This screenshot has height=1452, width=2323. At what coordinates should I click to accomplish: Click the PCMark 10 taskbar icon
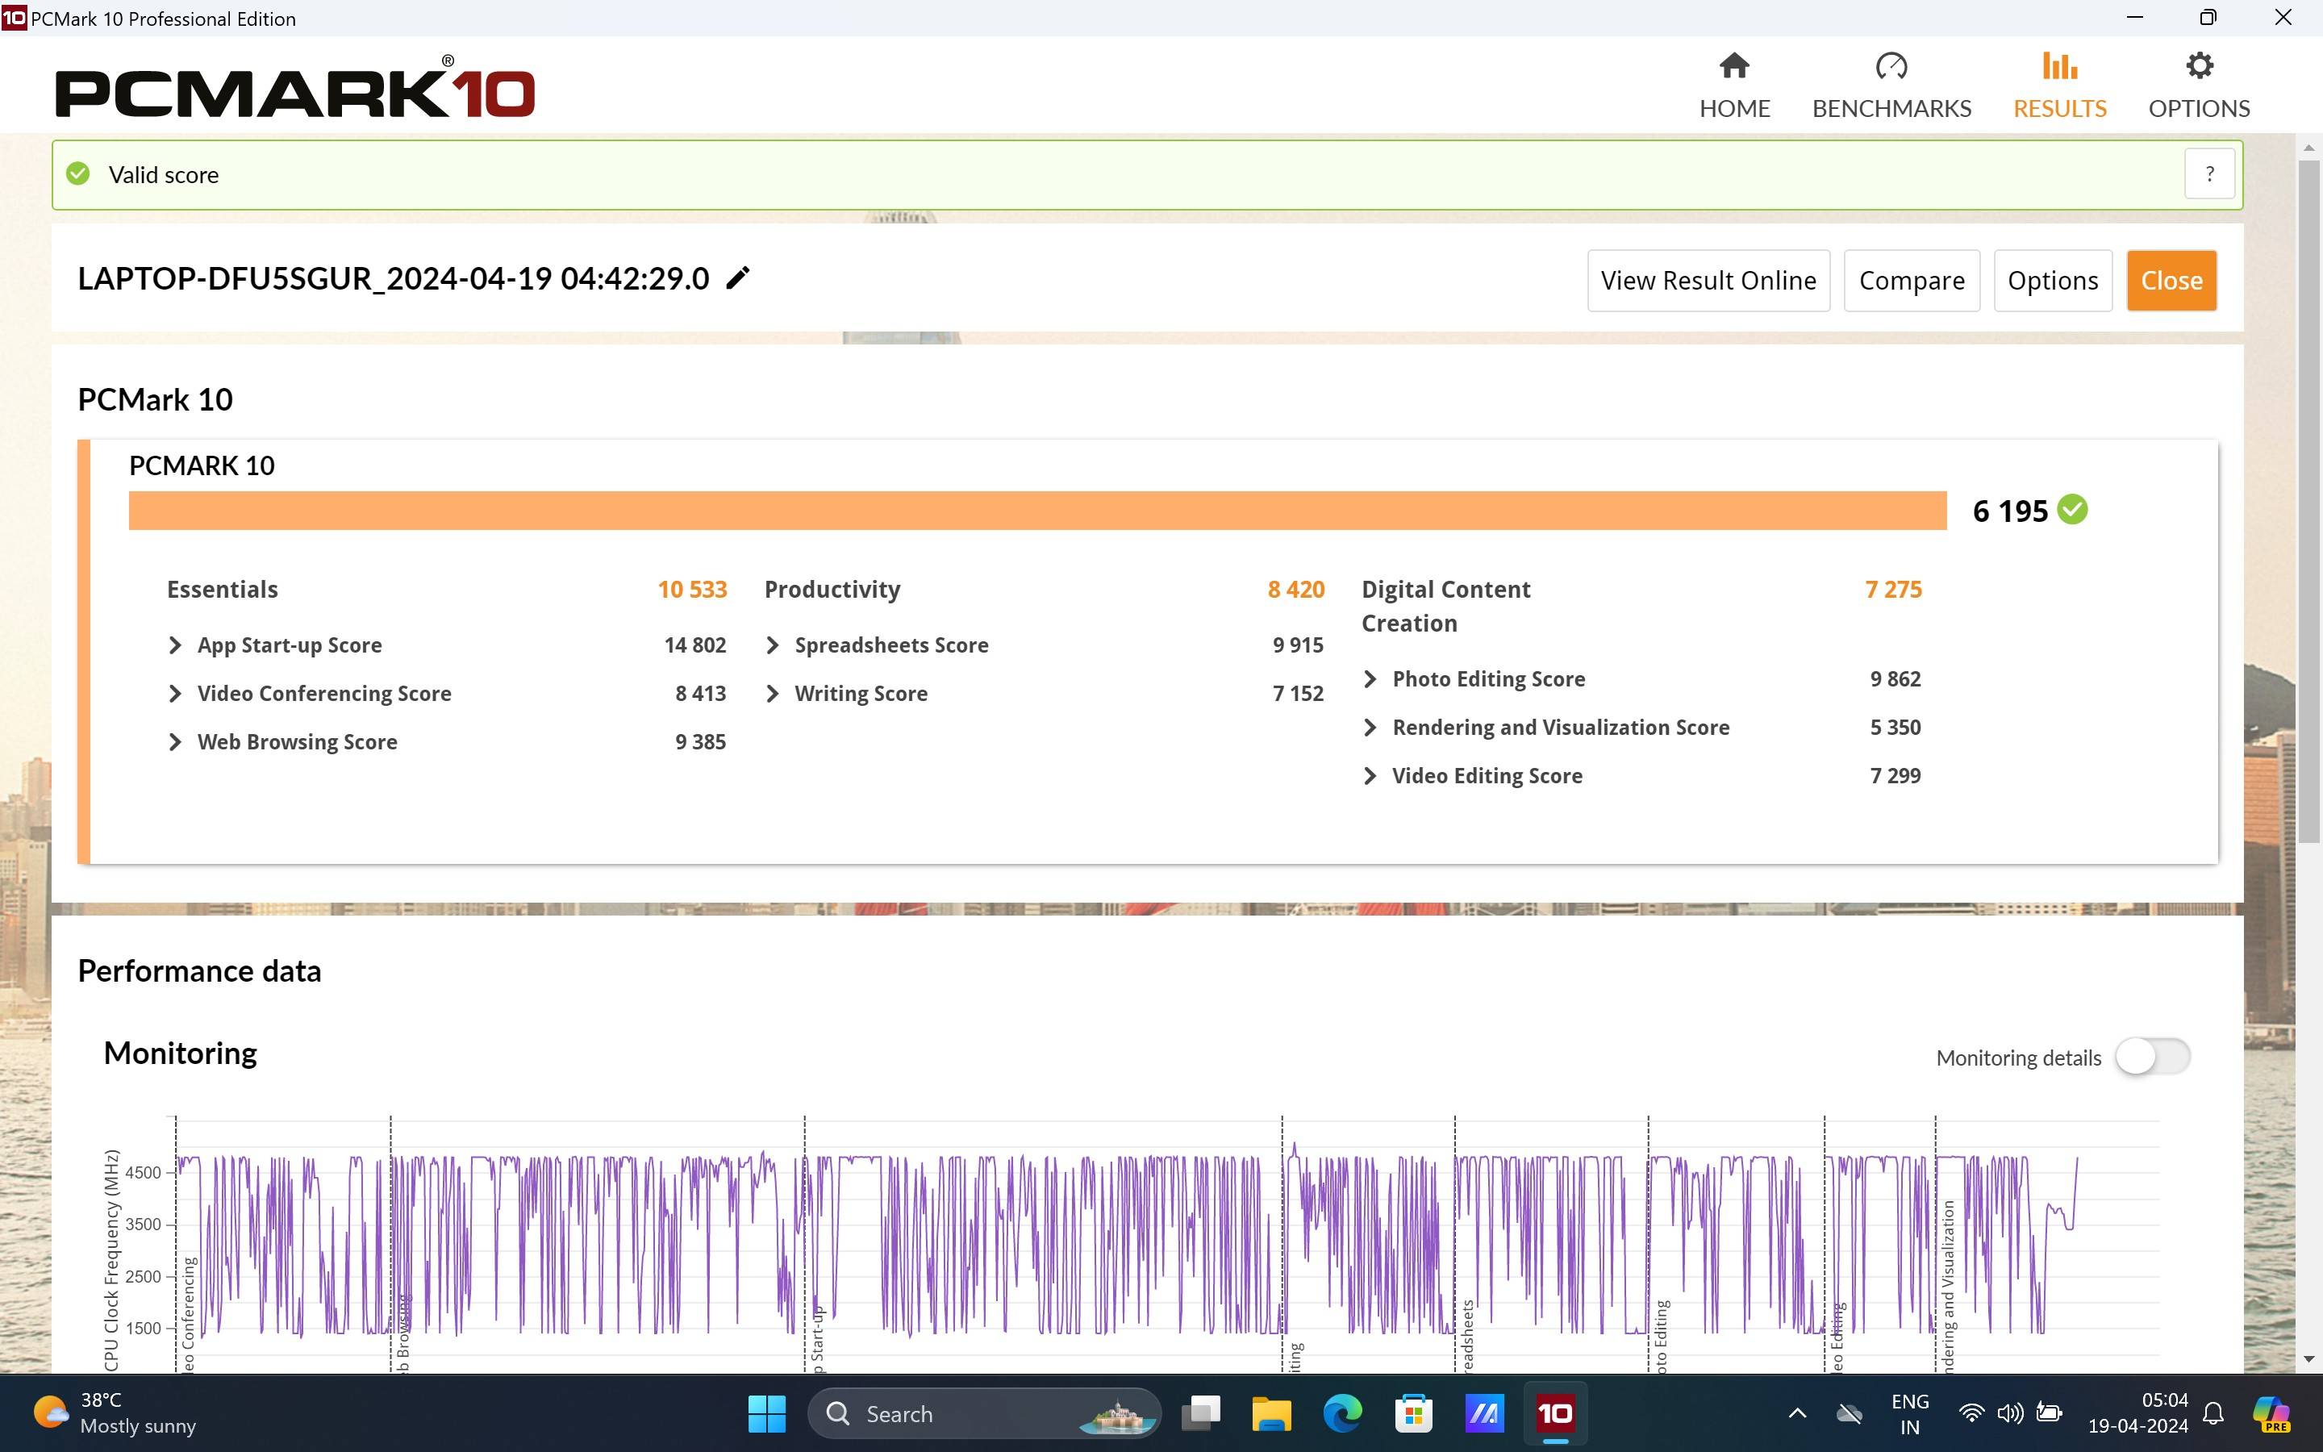1554,1413
